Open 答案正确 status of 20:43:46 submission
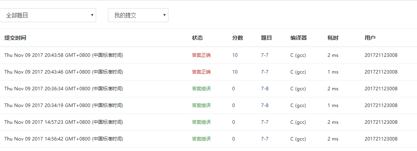The height and width of the screenshot is (151, 417). point(201,72)
